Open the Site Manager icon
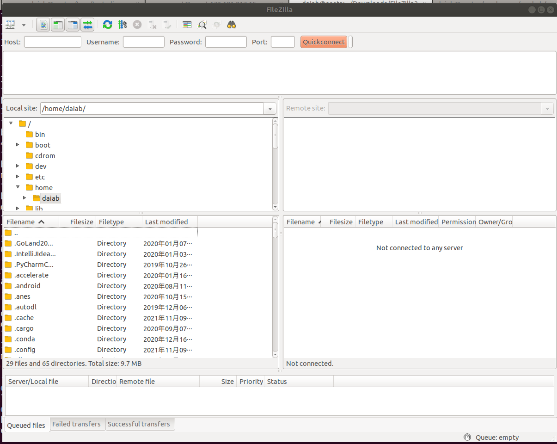 click(x=10, y=25)
